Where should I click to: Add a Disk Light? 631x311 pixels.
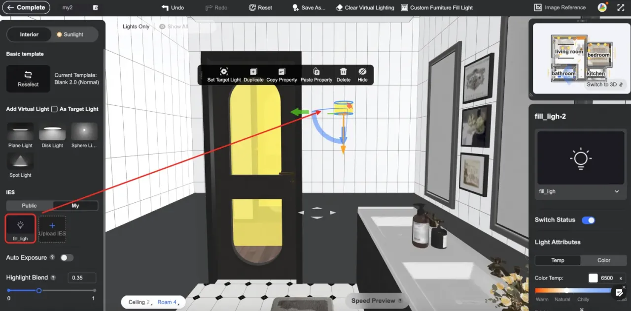pyautogui.click(x=52, y=132)
